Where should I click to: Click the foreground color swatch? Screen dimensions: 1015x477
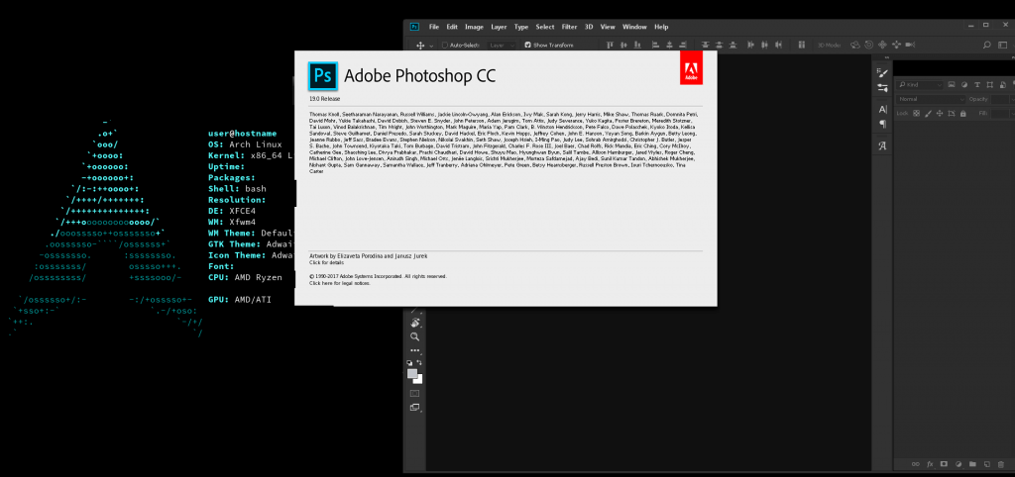pyautogui.click(x=412, y=374)
